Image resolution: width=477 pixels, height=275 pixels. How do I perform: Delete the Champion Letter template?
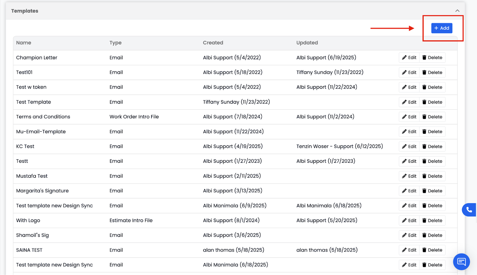[432, 58]
